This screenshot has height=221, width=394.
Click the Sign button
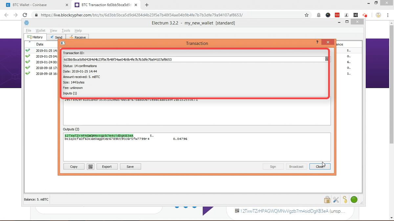[x=273, y=167]
